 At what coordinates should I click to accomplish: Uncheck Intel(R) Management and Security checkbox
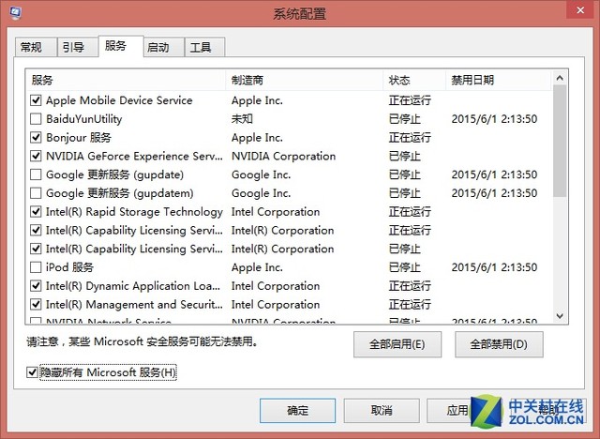pos(36,304)
